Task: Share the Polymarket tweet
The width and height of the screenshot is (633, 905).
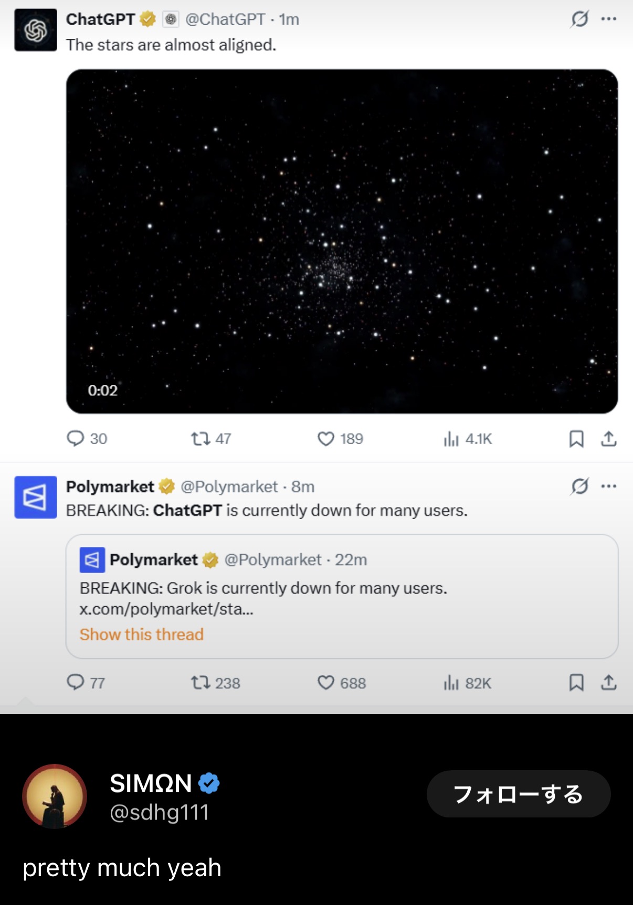Action: point(608,682)
